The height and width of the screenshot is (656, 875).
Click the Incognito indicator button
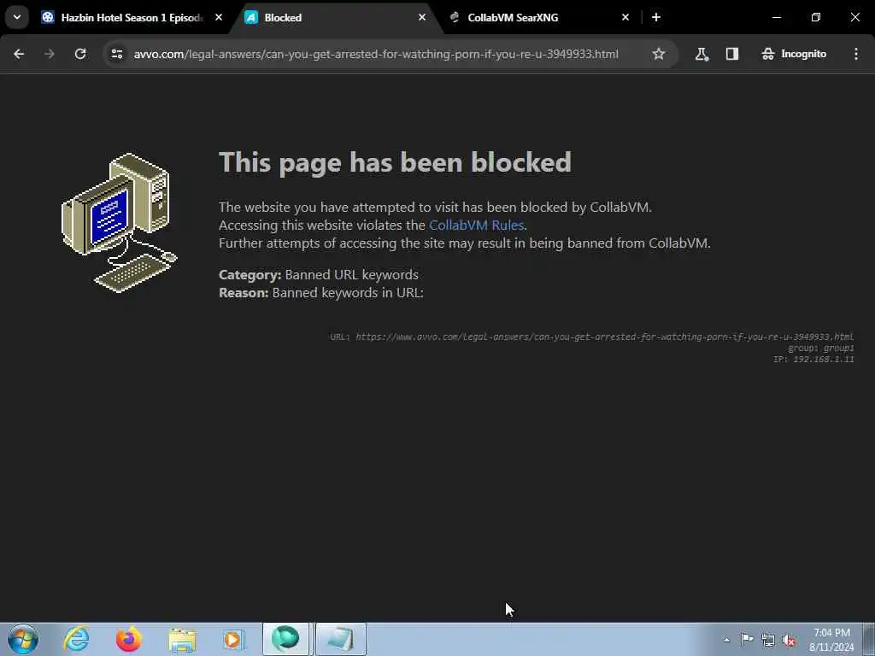pyautogui.click(x=794, y=54)
